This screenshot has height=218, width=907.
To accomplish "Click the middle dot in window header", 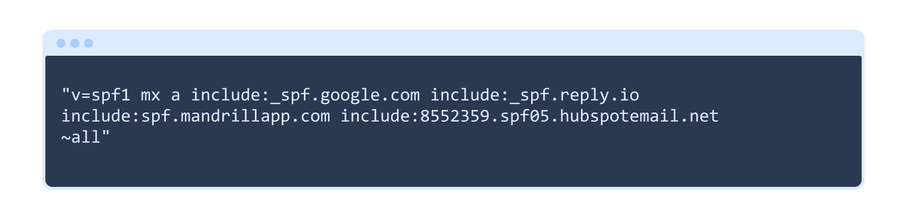I will 75,43.
